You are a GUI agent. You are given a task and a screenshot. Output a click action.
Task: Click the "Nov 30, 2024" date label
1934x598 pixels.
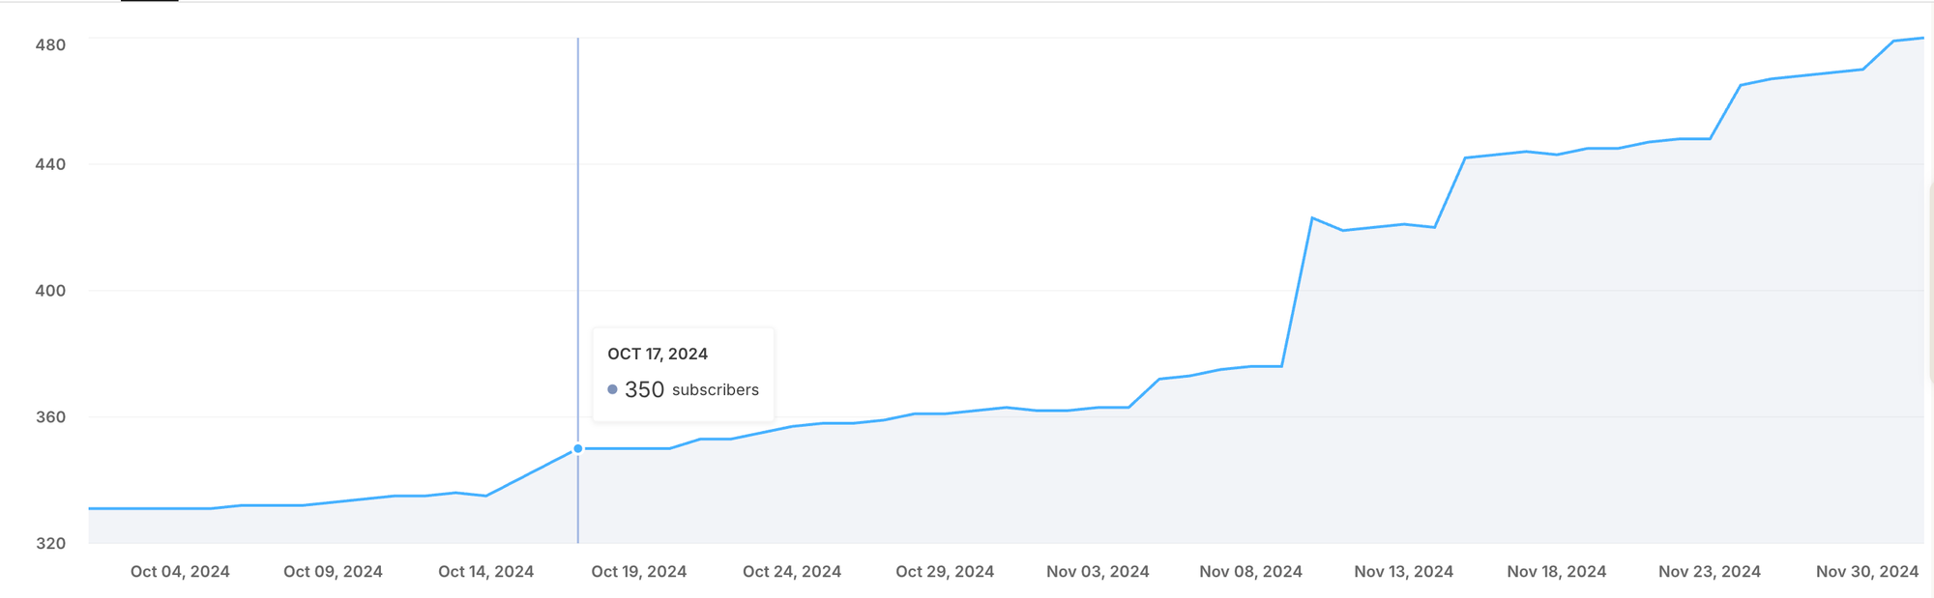(1866, 571)
